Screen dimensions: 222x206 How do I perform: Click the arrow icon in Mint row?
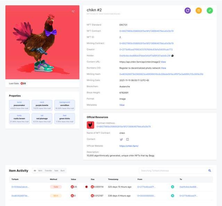pyautogui.click(x=172, y=196)
